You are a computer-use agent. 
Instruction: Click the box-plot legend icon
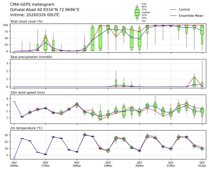click(137, 12)
